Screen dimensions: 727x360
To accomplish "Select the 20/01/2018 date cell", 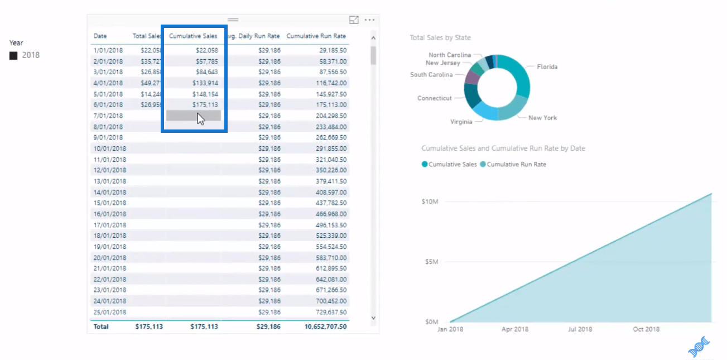I will [x=110, y=258].
